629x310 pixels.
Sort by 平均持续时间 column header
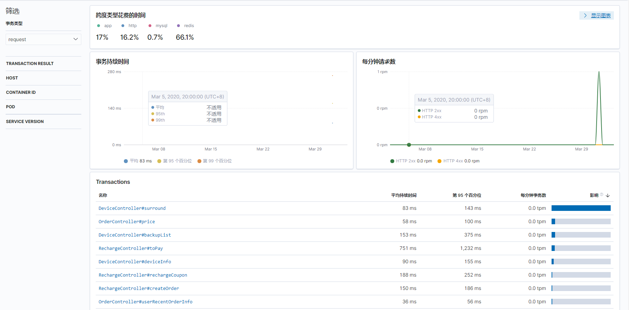click(x=404, y=195)
